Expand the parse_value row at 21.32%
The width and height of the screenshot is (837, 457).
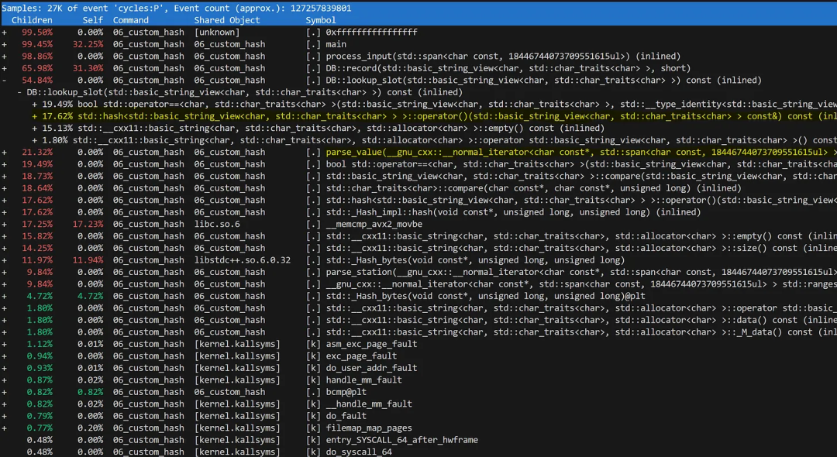click(5, 153)
